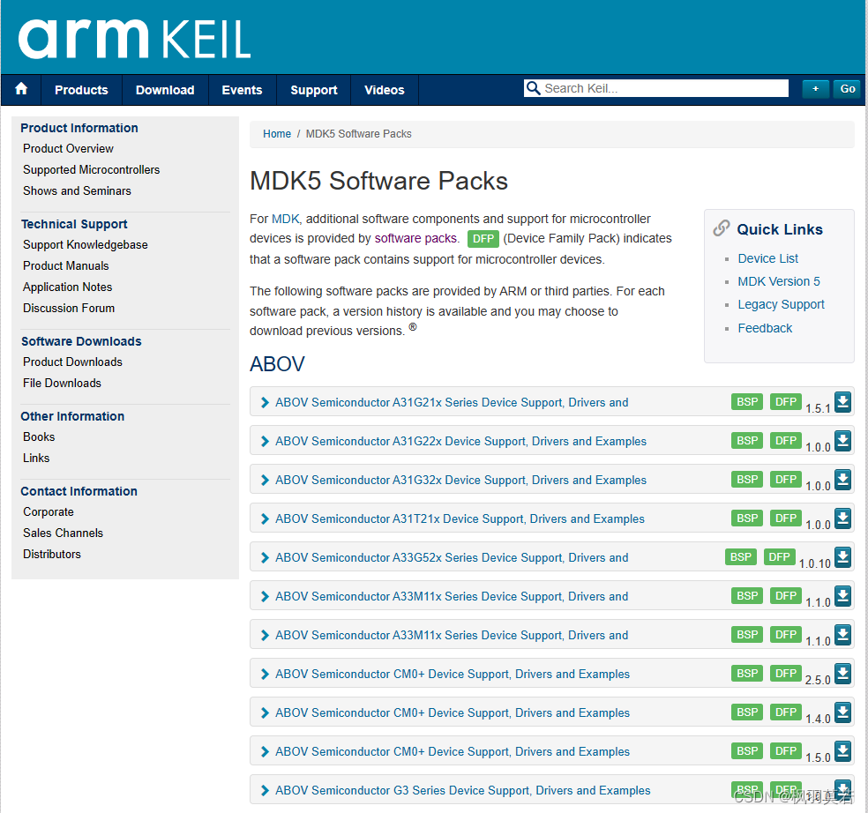Expand the A31T21x Device Support row chevron
The height and width of the screenshot is (813, 868).
[265, 518]
